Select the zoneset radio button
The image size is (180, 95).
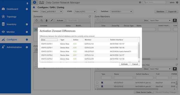pos(36,30)
